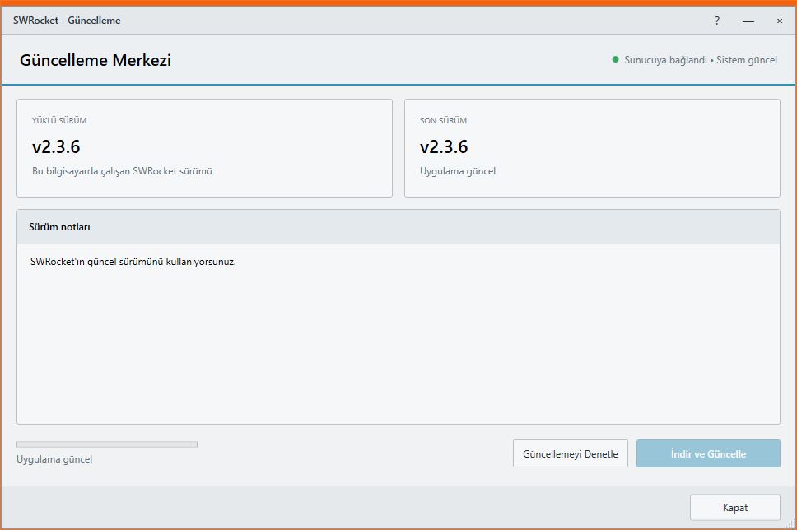The image size is (797, 530).
Task: Close the window with the X icon
Action: [779, 21]
